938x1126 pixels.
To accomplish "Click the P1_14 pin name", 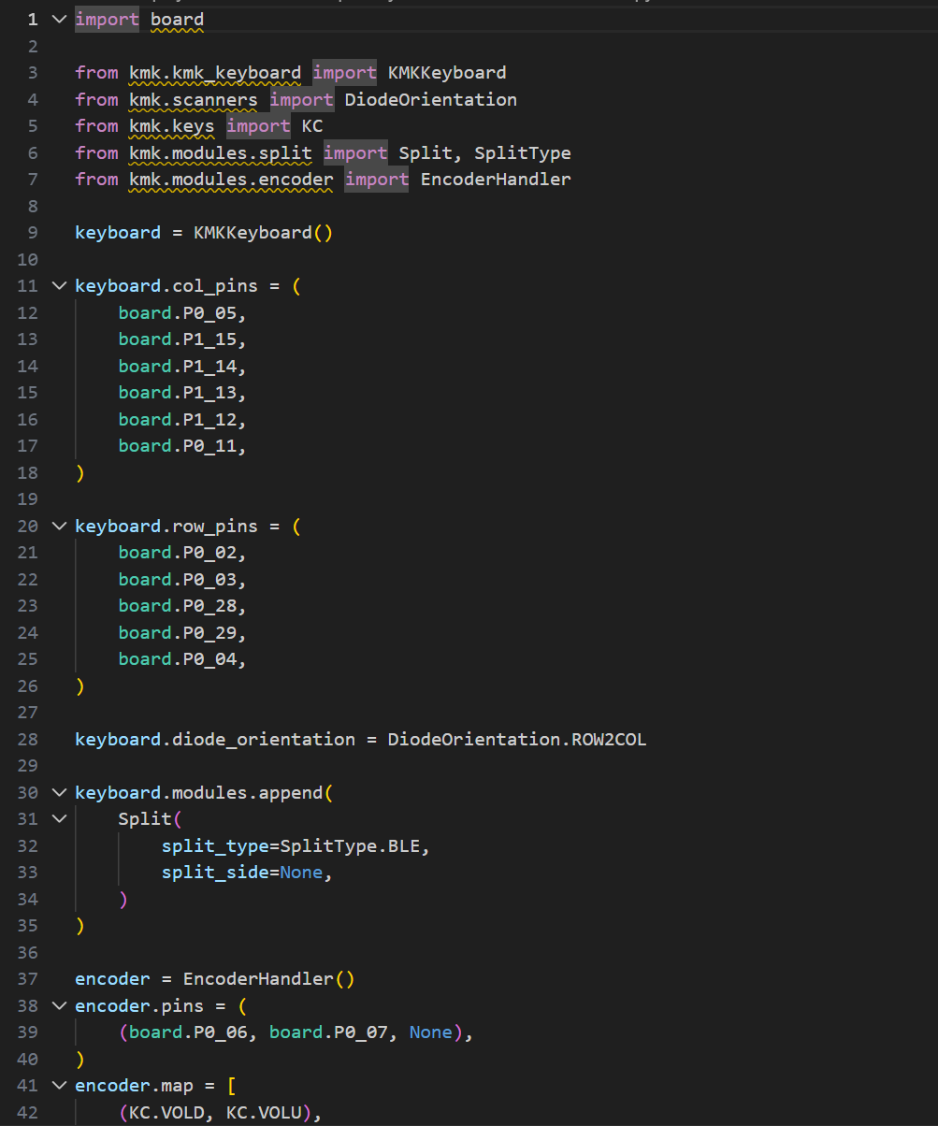I will pyautogui.click(x=209, y=366).
